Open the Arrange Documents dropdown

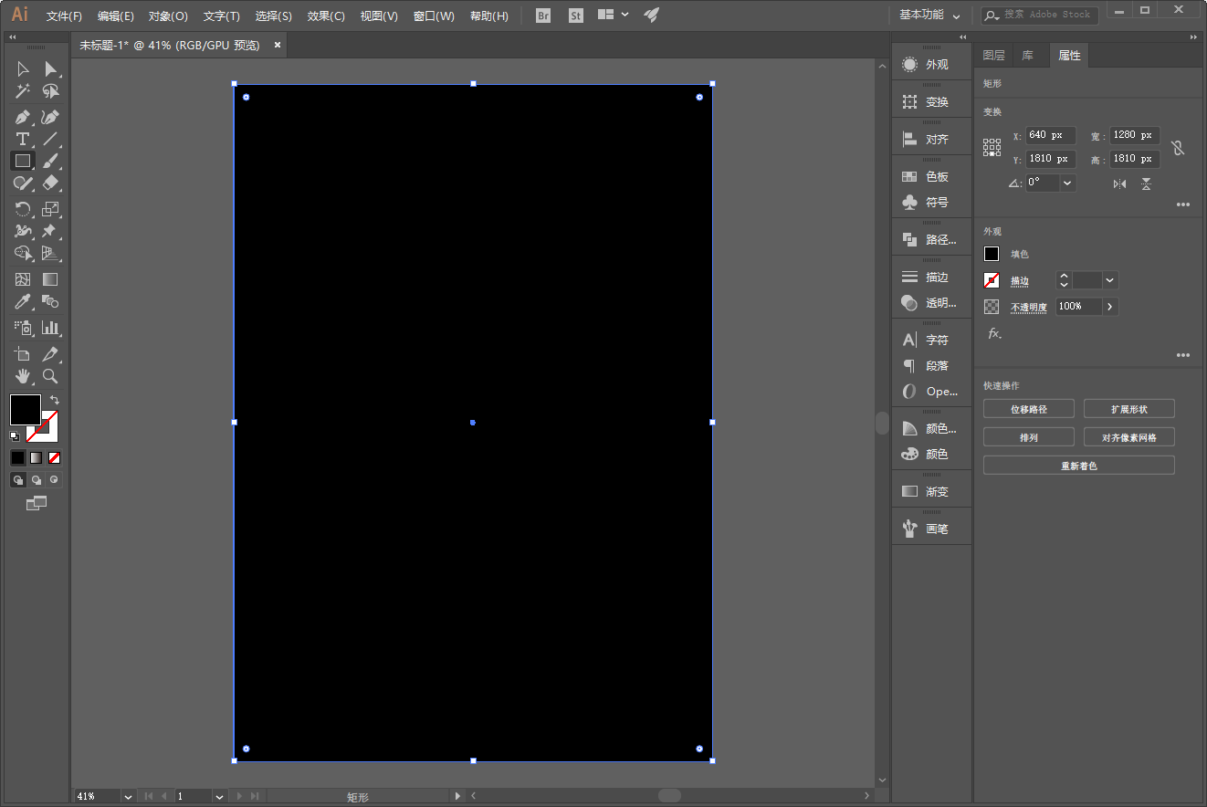tap(614, 15)
